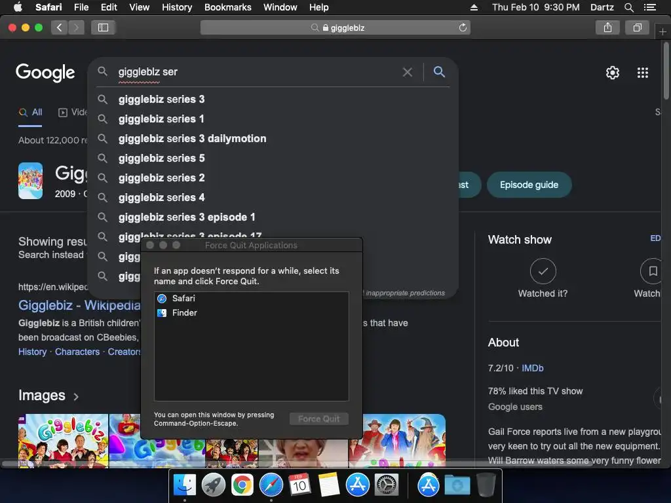
Task: Open the Safari menu in menu bar
Action: (x=48, y=7)
